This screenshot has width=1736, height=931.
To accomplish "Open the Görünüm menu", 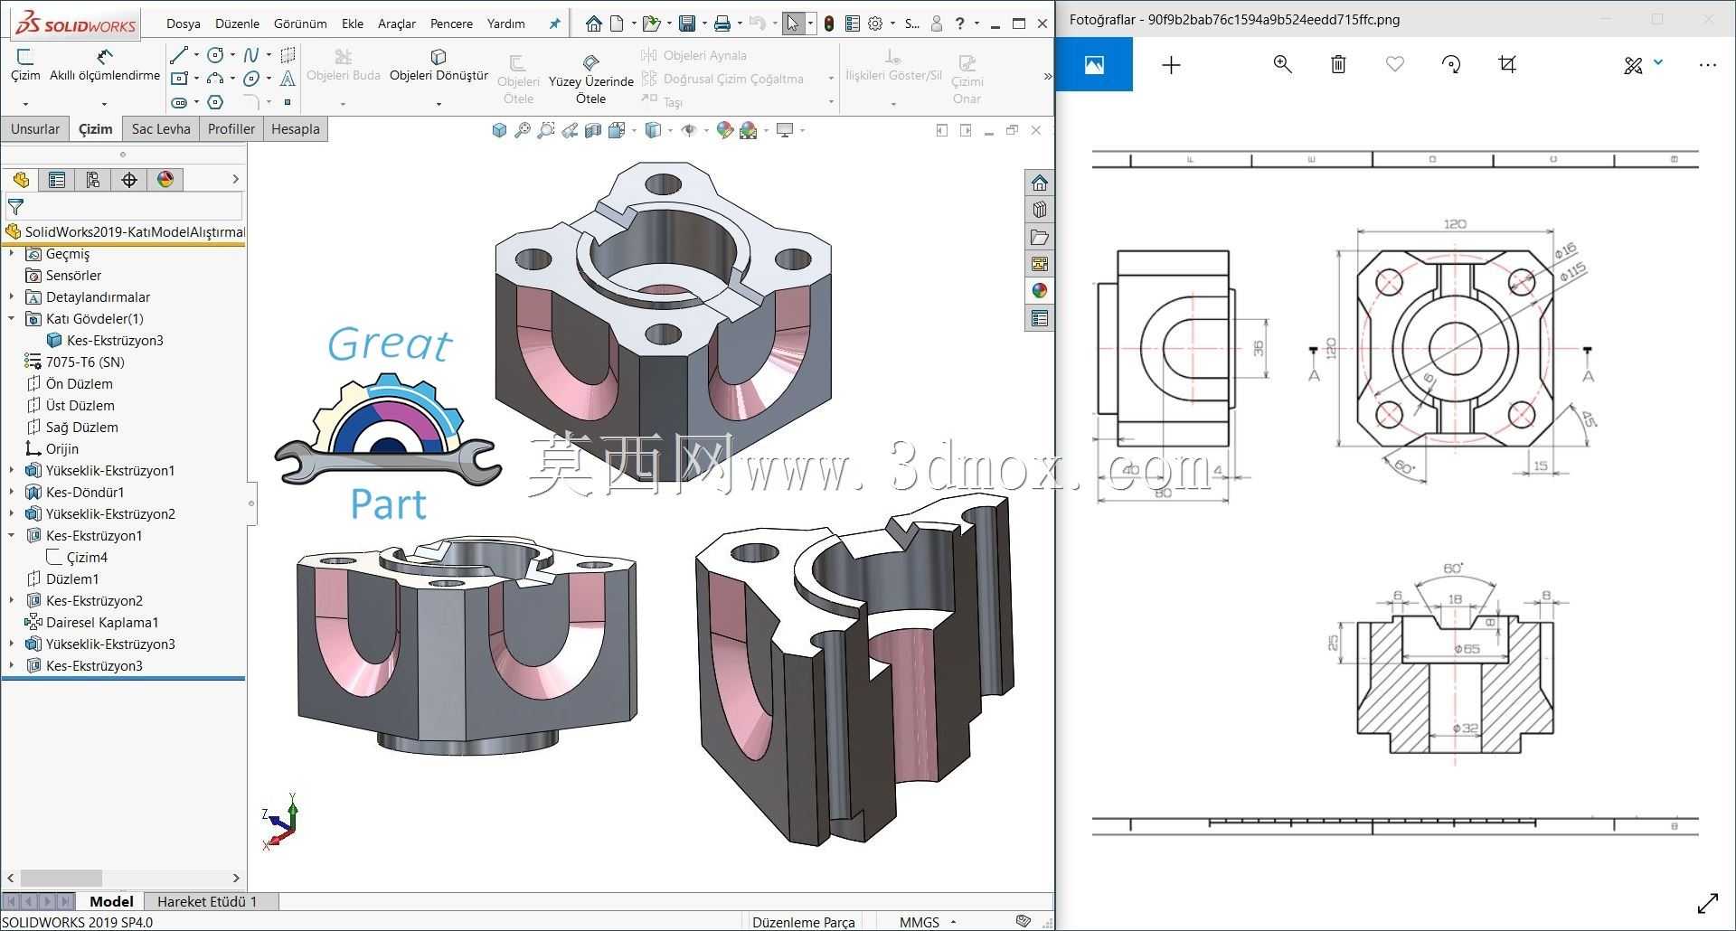I will pyautogui.click(x=300, y=24).
